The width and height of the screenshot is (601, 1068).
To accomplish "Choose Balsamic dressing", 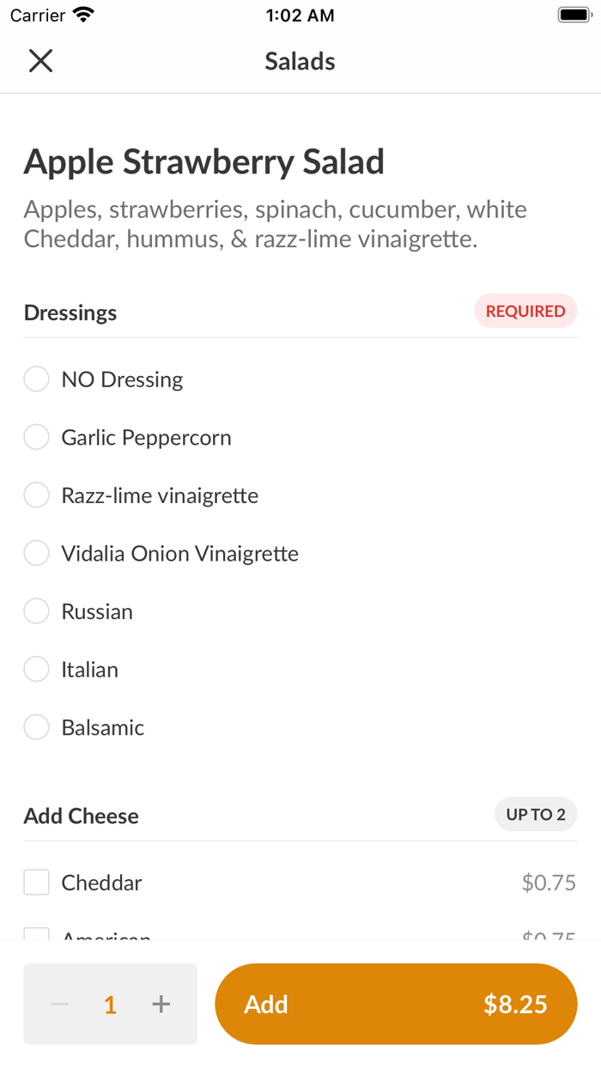I will (36, 727).
